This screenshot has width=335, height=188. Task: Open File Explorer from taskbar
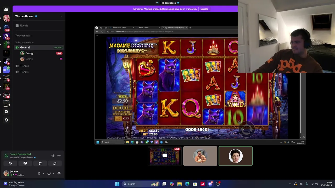(x=180, y=184)
